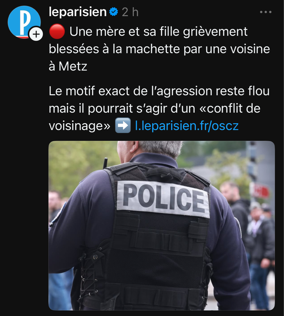Tap the "2 h" post timestamp
The height and width of the screenshot is (316, 284).
click(130, 12)
